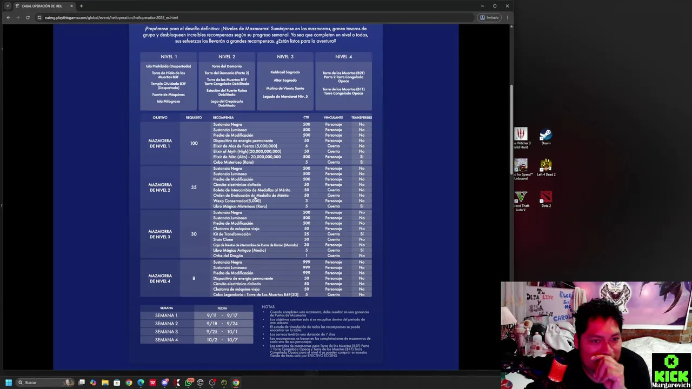Click the NIVEL 3 header

tap(285, 57)
